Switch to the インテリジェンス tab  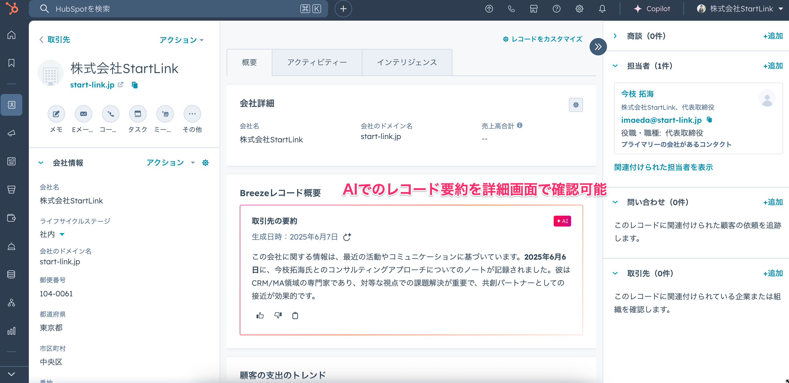point(407,62)
